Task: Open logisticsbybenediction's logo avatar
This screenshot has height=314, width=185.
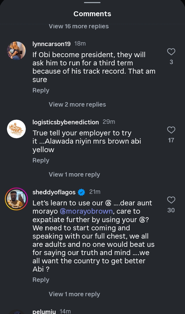Action: [16, 129]
